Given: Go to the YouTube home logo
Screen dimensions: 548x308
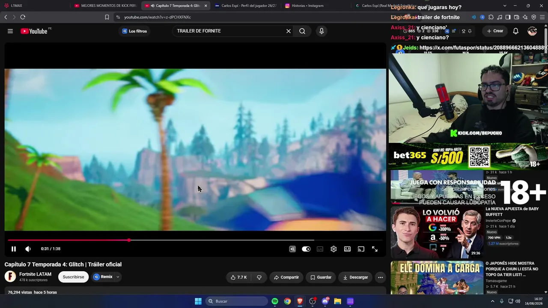Looking at the screenshot, I should (34, 31).
